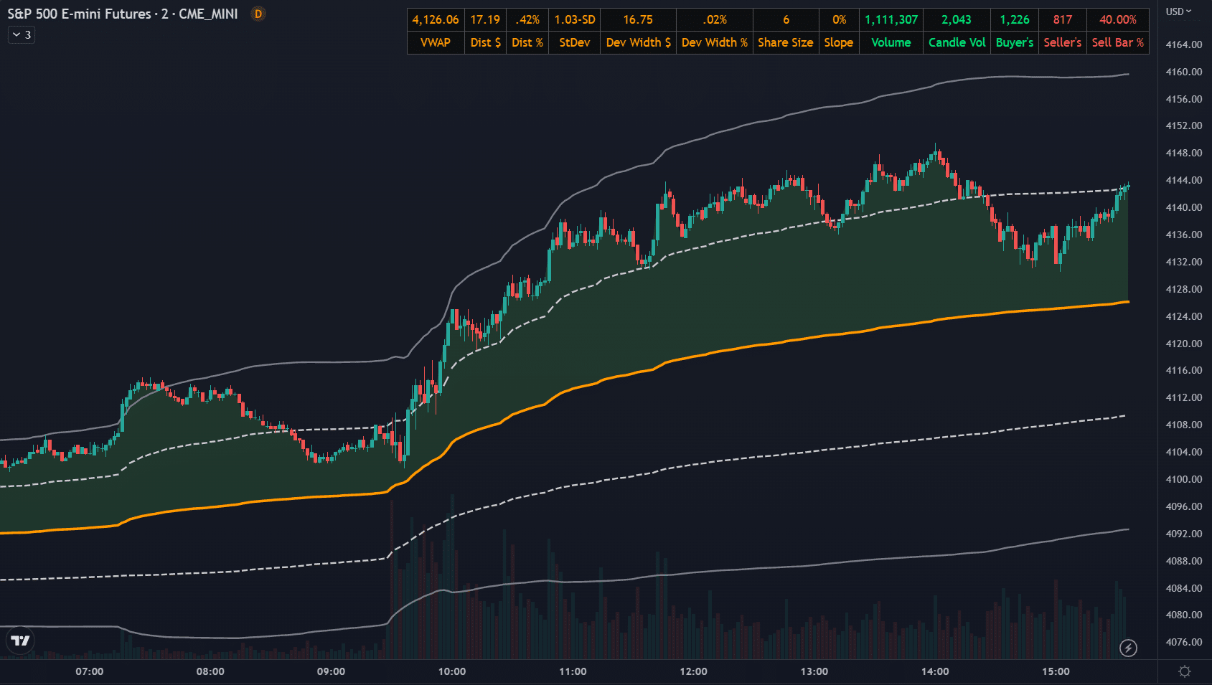Click the 4124.00 price scale label

pos(1184,316)
